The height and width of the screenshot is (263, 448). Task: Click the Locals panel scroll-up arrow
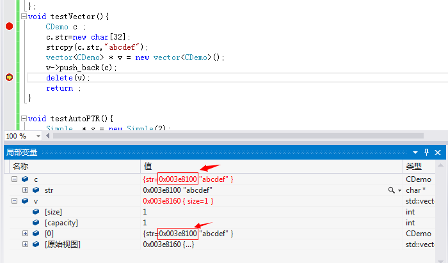tap(440, 165)
